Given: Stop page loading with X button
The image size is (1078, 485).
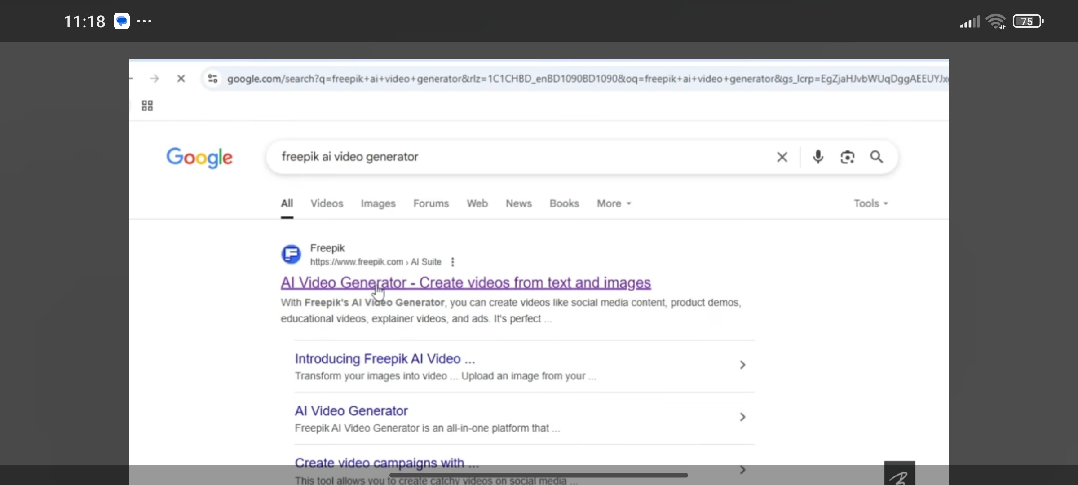Looking at the screenshot, I should (181, 79).
